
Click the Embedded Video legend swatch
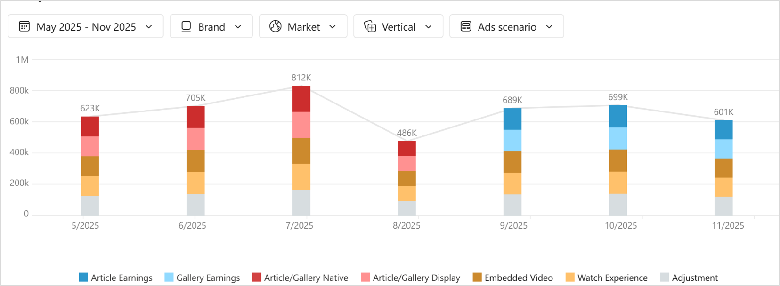(x=477, y=278)
